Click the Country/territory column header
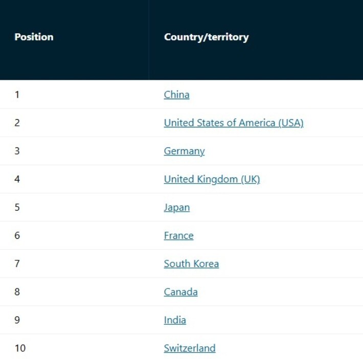Viewport: 363px width, 359px height. pos(206,37)
